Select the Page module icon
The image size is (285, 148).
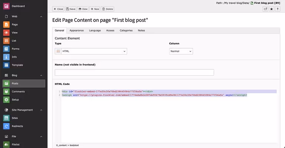(x=6, y=24)
